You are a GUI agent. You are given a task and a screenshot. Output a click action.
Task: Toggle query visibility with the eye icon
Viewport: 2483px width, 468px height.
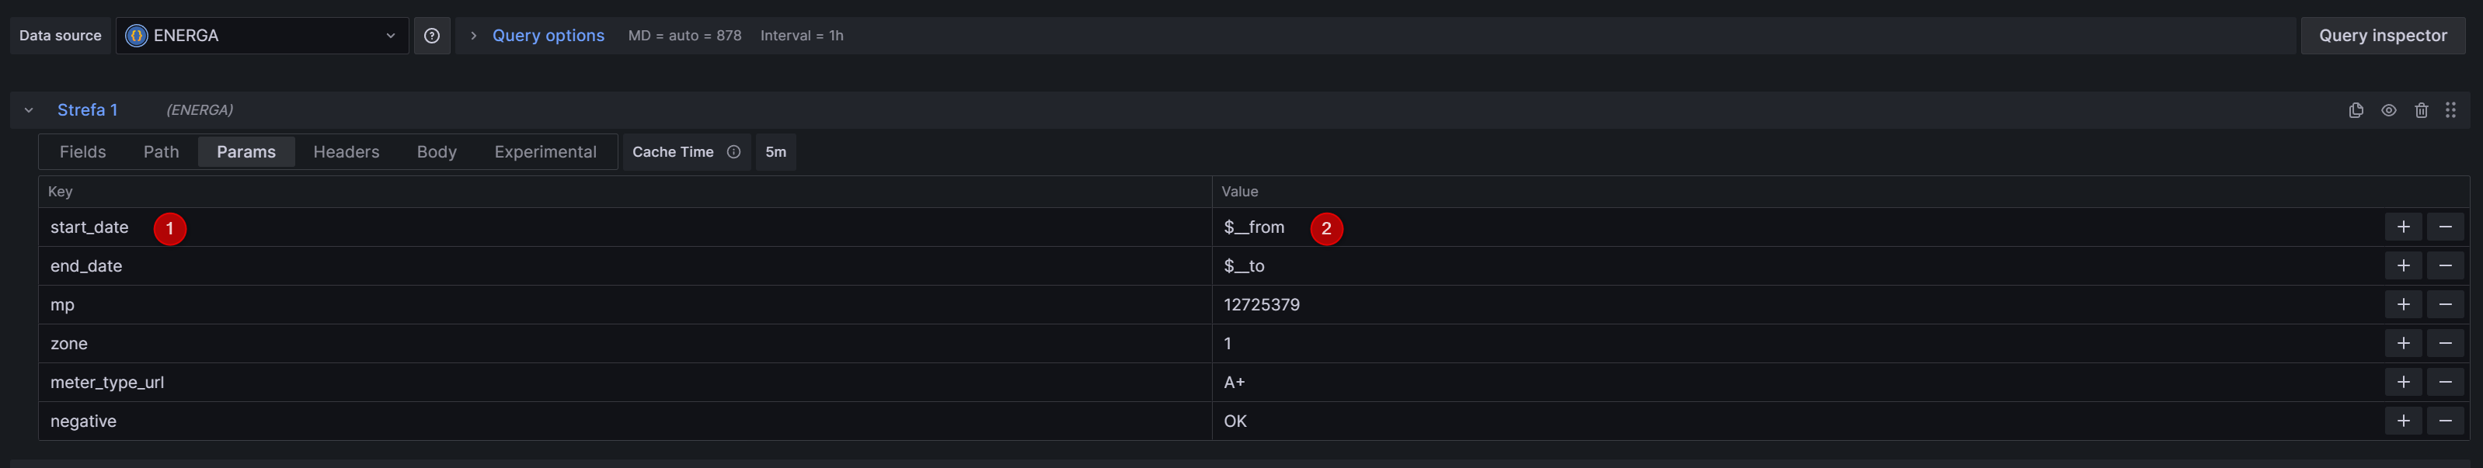pos(2388,109)
